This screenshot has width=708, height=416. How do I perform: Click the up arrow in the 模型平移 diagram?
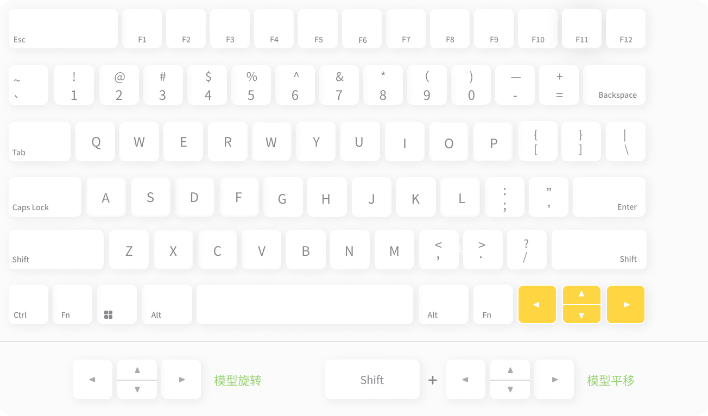click(x=510, y=370)
